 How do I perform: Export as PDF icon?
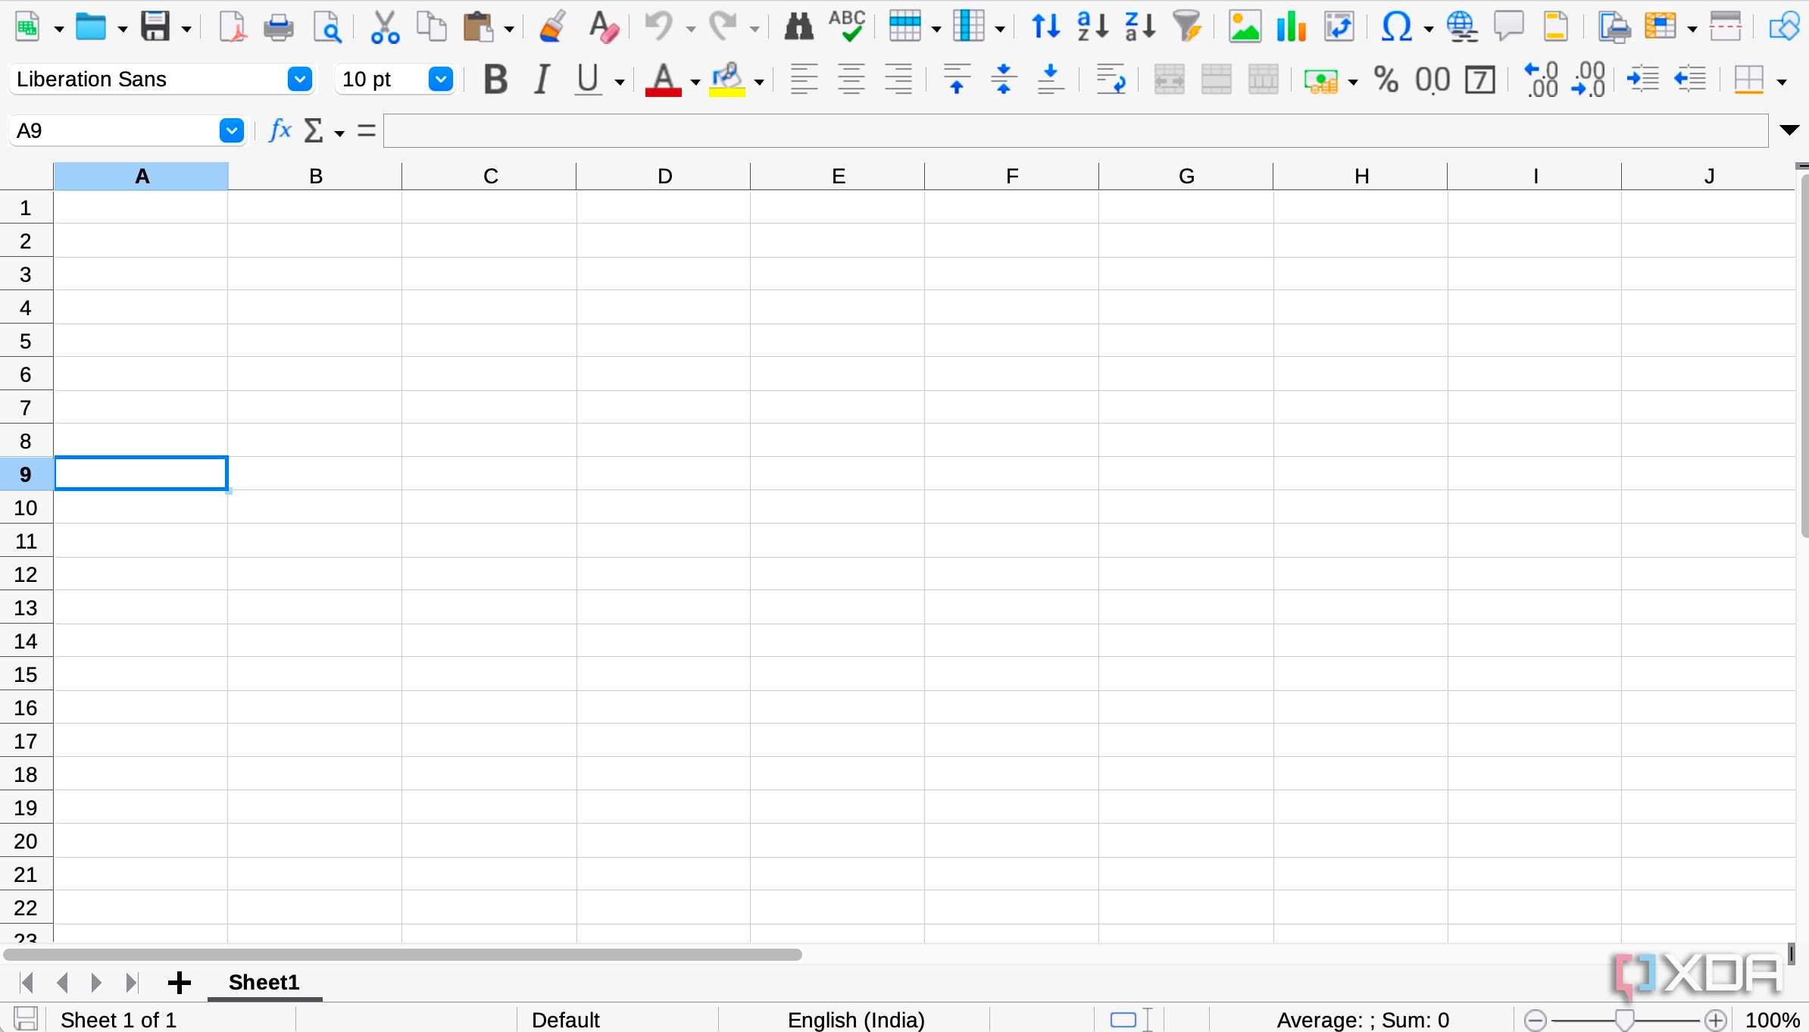pyautogui.click(x=233, y=28)
